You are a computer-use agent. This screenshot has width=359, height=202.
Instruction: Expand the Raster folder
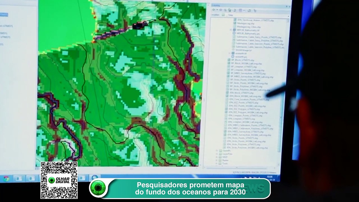(217, 160)
